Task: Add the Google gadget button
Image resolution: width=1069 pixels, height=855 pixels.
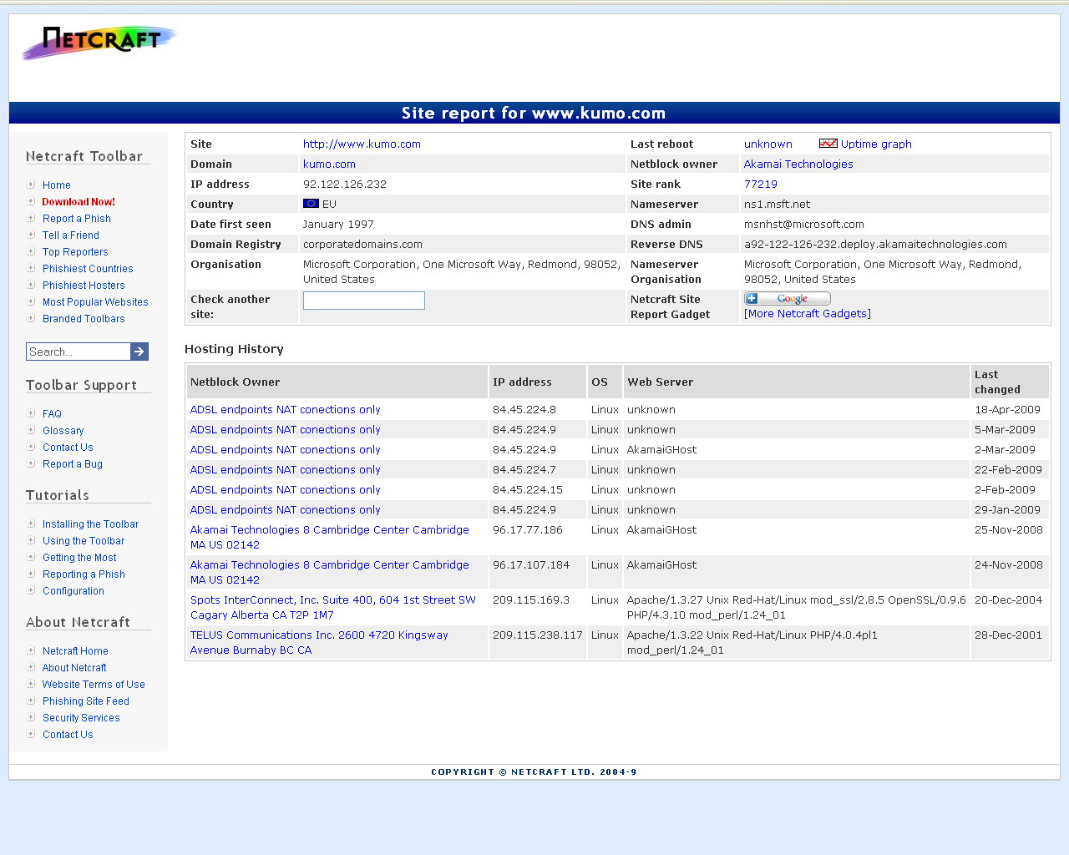Action: click(x=788, y=299)
